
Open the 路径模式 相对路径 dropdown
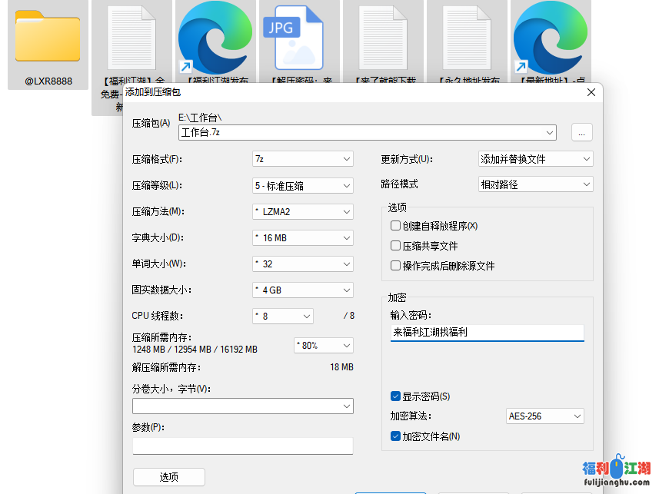click(535, 184)
